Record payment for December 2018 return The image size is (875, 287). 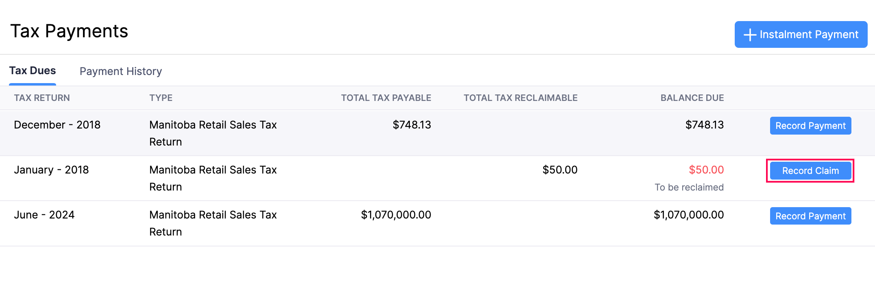coord(810,126)
